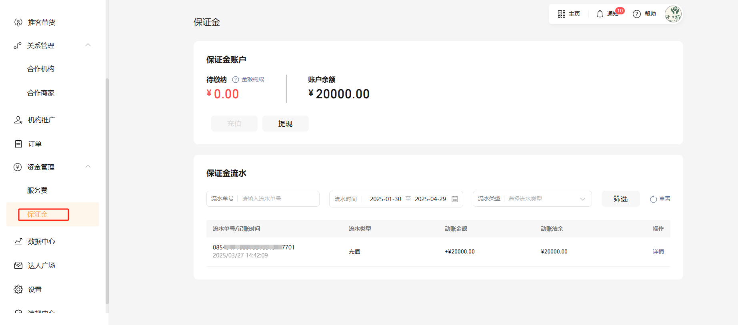Collapse the 资金管理 menu section
Screen dimensions: 738x325
pos(88,167)
